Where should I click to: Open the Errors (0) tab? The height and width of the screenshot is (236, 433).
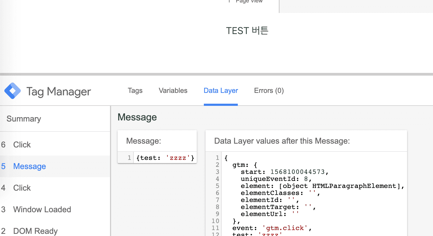click(x=269, y=91)
